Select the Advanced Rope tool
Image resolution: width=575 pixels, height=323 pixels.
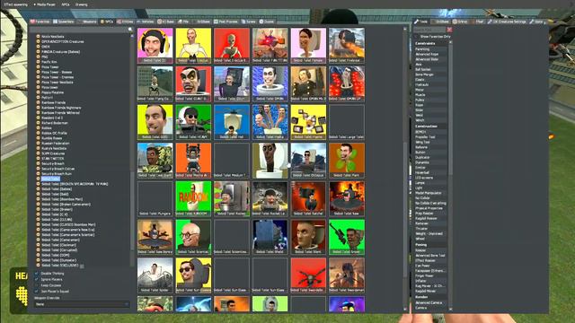(x=430, y=54)
